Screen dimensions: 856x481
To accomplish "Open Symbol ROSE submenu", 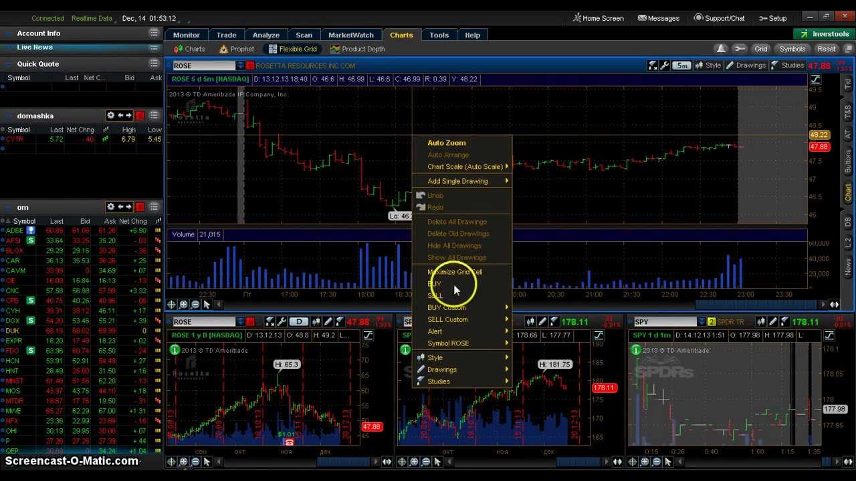I will pyautogui.click(x=462, y=343).
